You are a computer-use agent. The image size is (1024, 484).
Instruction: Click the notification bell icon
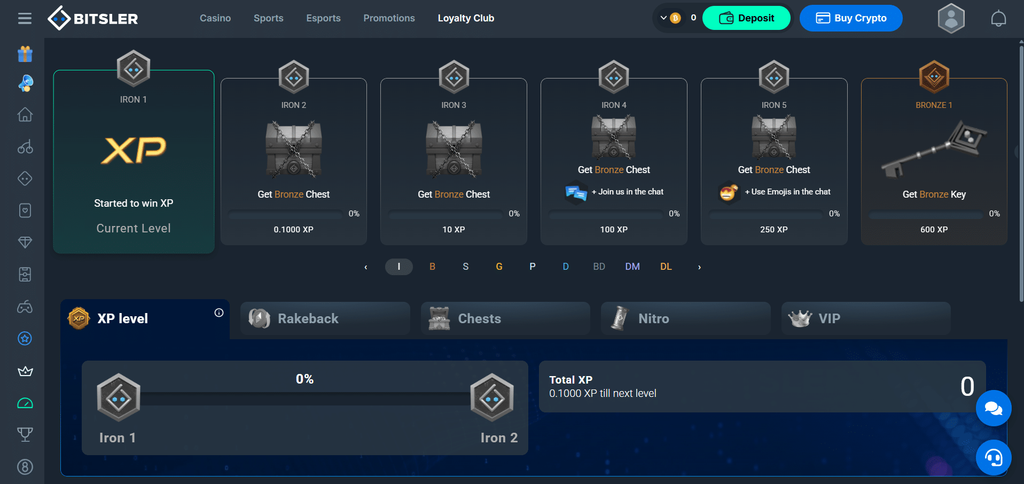point(998,19)
